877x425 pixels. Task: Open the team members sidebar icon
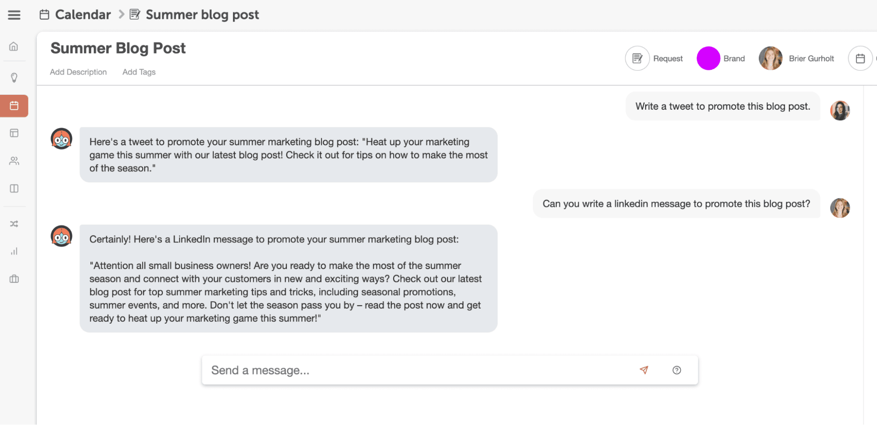14,161
